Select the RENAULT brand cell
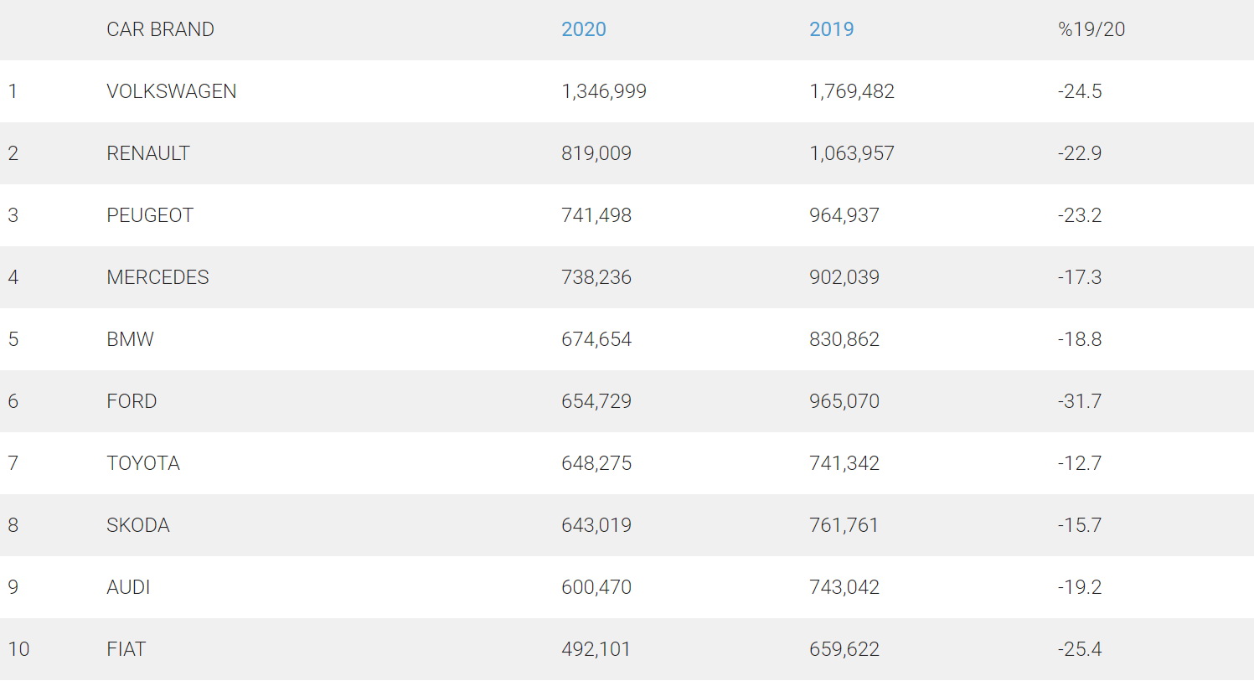The height and width of the screenshot is (681, 1254). (147, 153)
